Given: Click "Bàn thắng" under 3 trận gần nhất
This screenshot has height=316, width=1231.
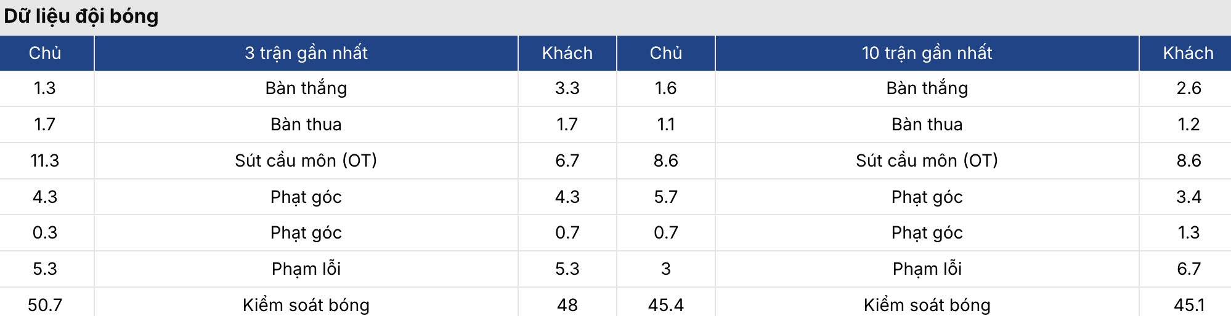Looking at the screenshot, I should coord(306,89).
